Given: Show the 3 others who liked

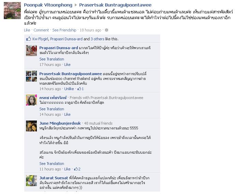Looking at the screenshot, I should (x=97, y=39).
